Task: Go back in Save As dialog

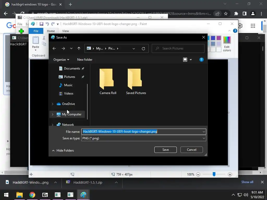Action: click(54, 48)
